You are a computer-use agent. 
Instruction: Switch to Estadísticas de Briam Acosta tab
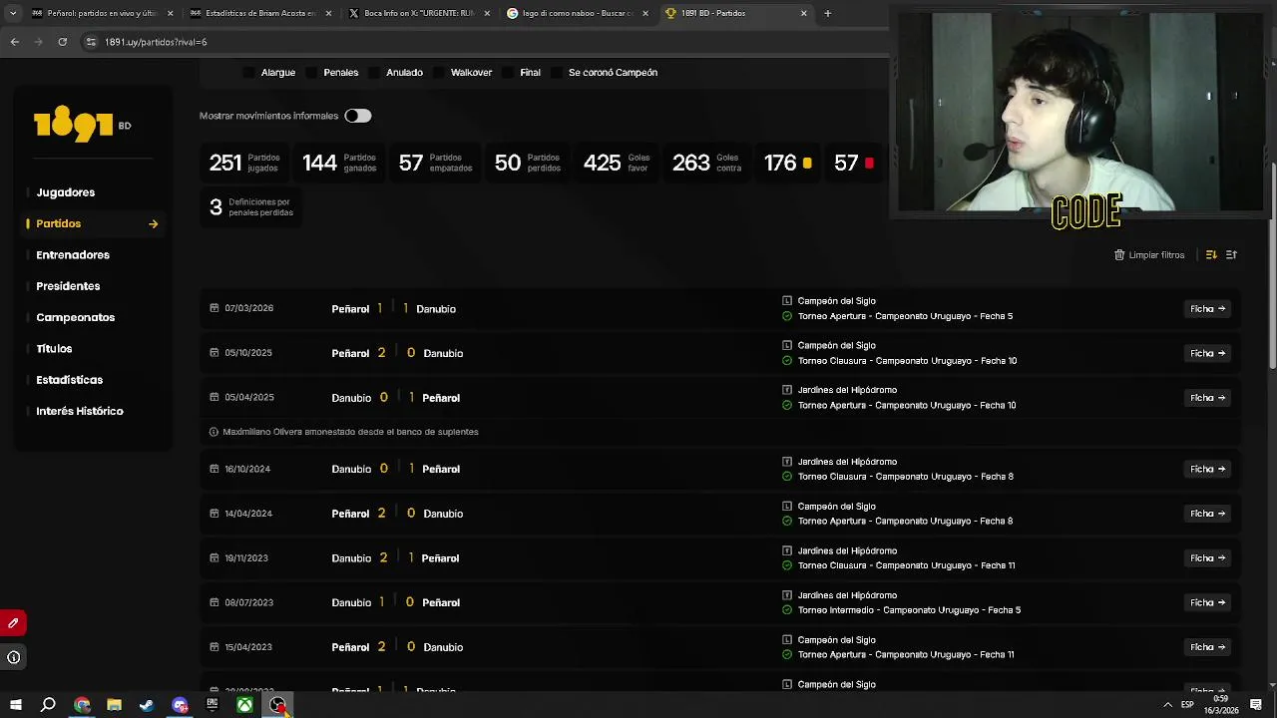(x=260, y=13)
